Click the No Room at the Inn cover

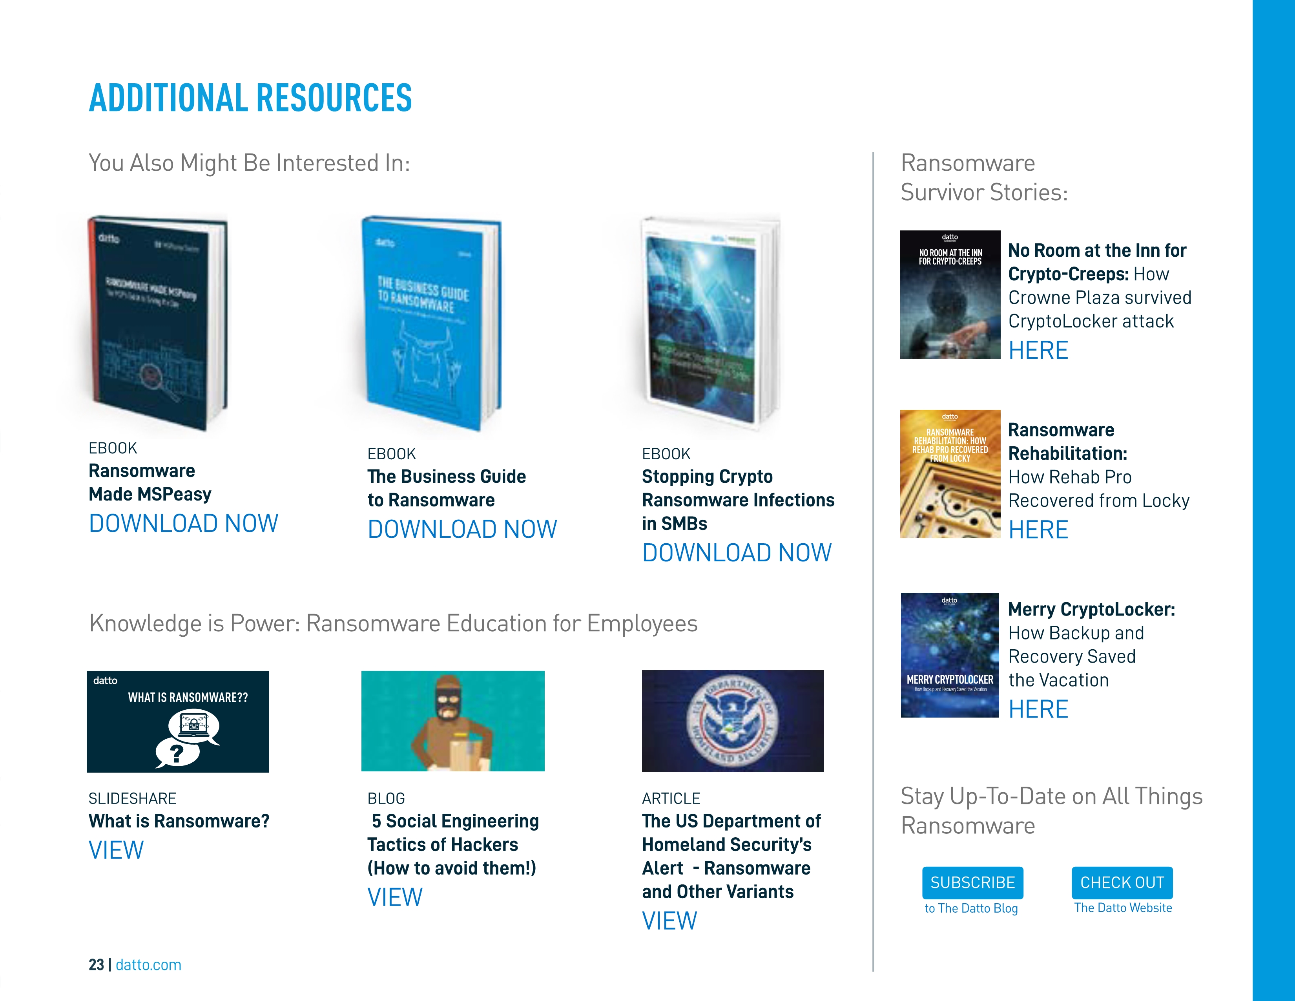[950, 295]
